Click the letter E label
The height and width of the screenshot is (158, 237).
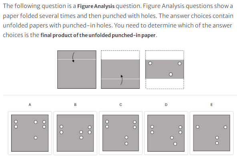pyautogui.click(x=212, y=105)
